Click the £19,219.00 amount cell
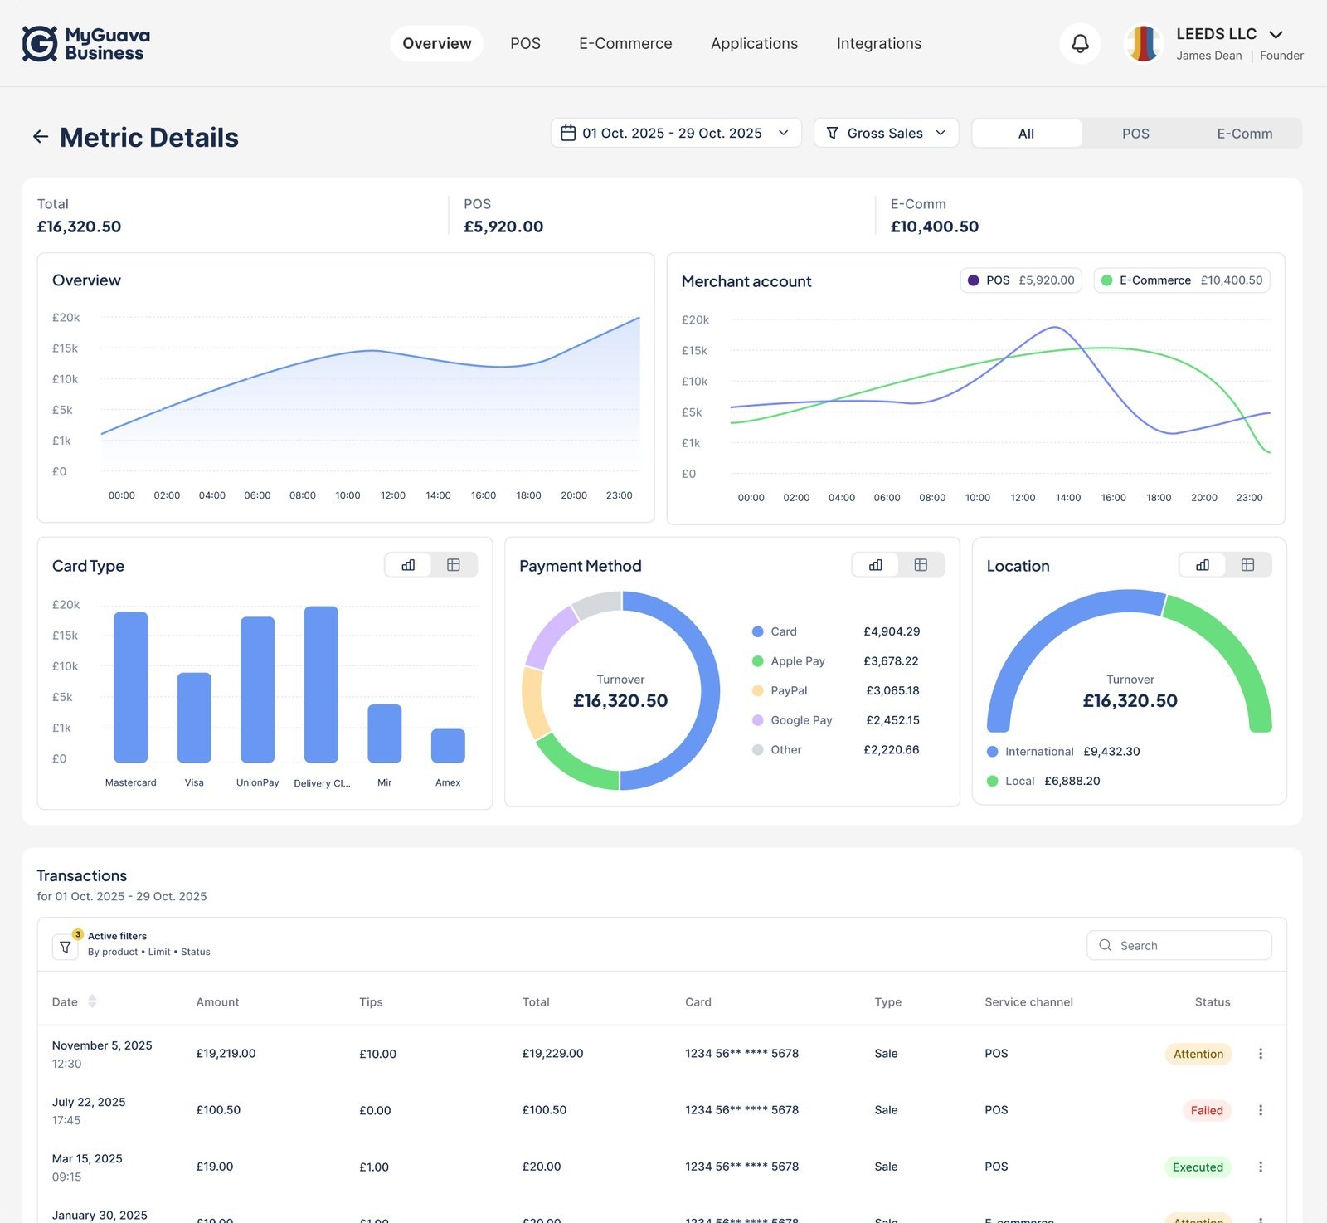The height and width of the screenshot is (1223, 1327). tap(226, 1054)
